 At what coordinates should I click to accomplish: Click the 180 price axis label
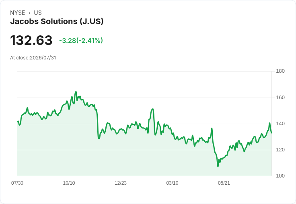pos(280,71)
